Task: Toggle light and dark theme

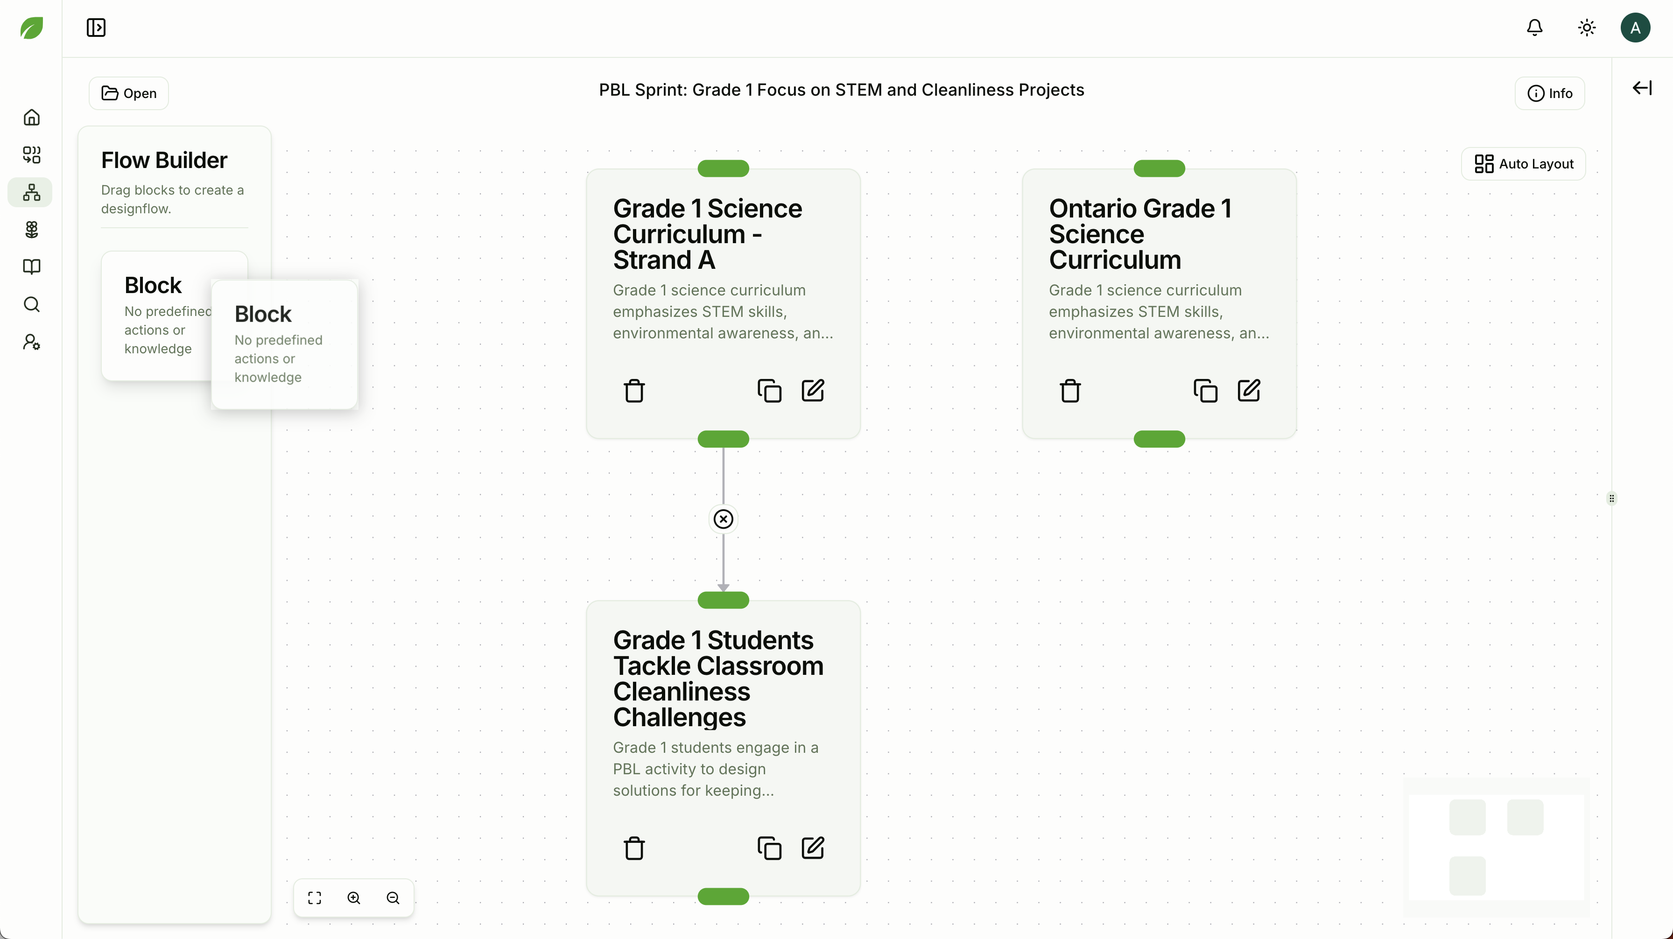Action: coord(1587,27)
